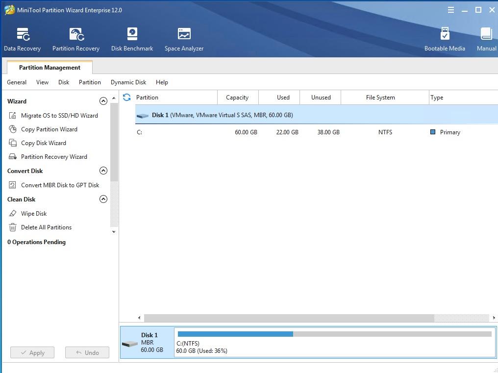This screenshot has width=498, height=373.
Task: Open the hamburger menu in the title bar
Action: coord(450,10)
